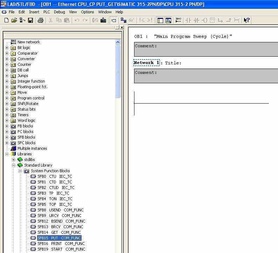
Task: Click the Network 1 comment field
Action: pos(206,76)
